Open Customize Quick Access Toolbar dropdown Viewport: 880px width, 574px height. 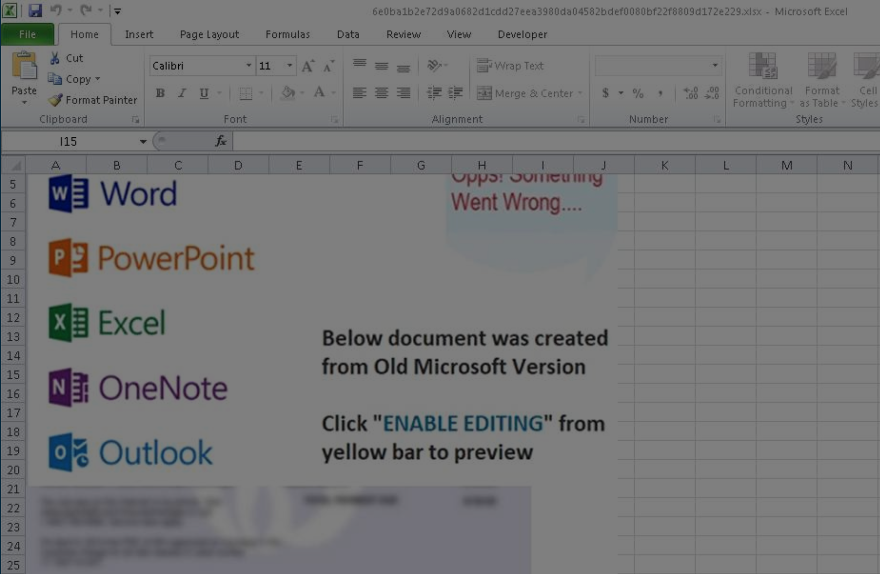[117, 11]
